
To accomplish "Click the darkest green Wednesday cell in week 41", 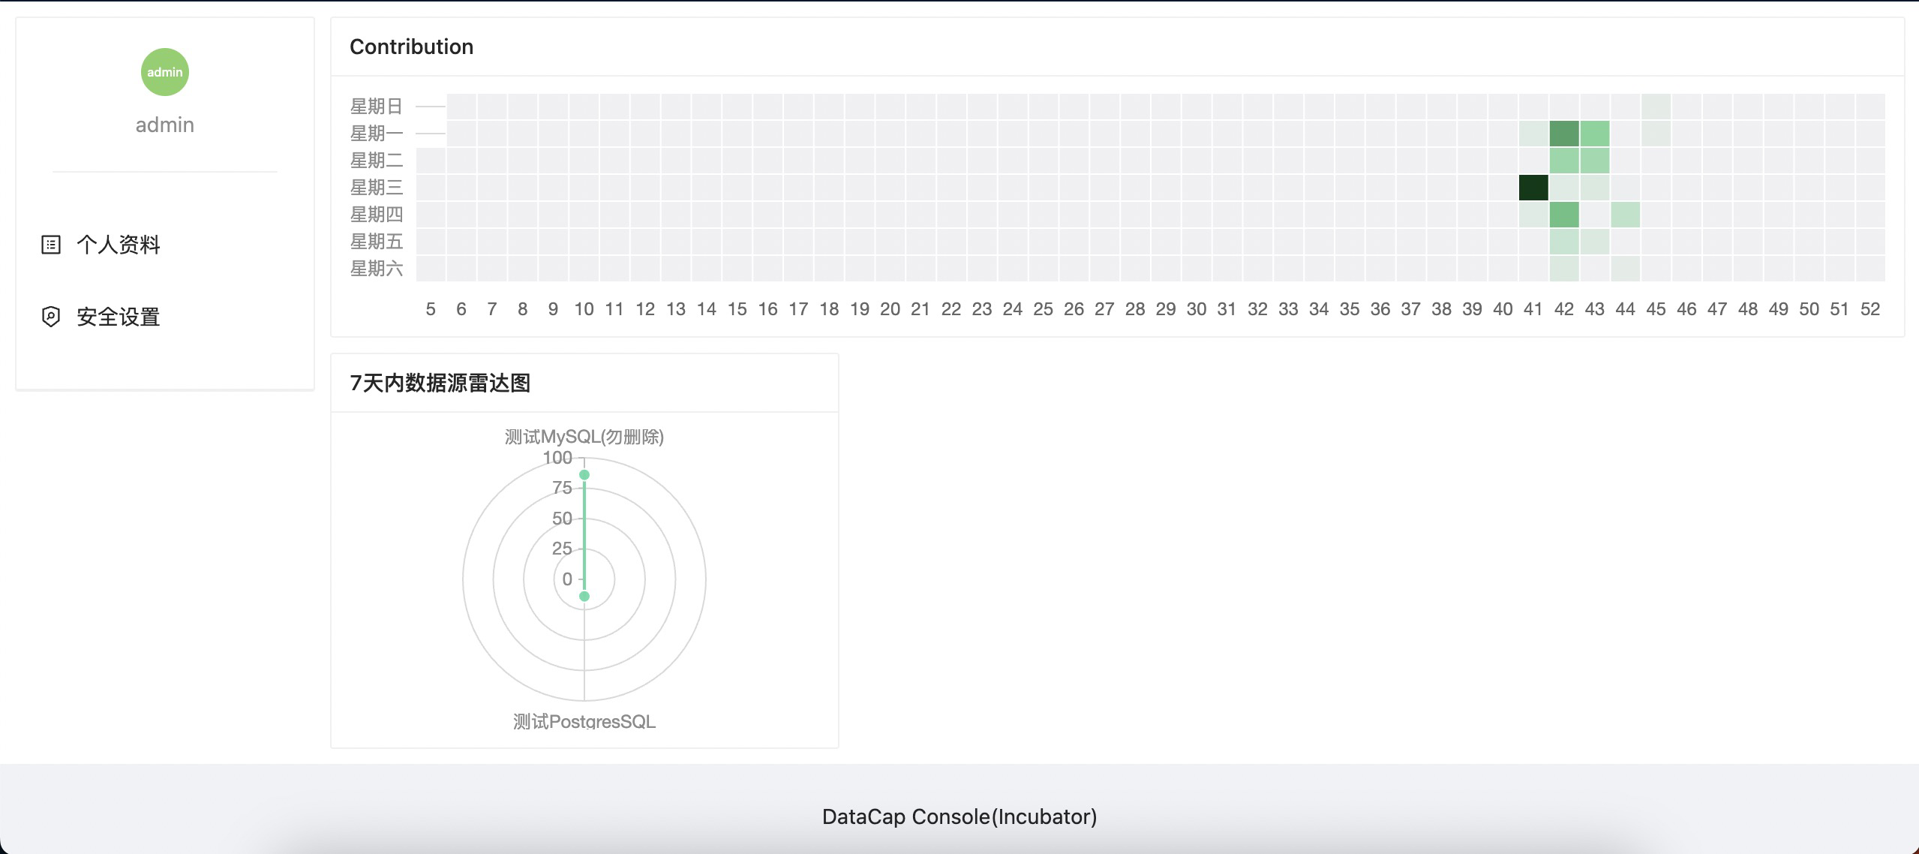I will [x=1533, y=188].
